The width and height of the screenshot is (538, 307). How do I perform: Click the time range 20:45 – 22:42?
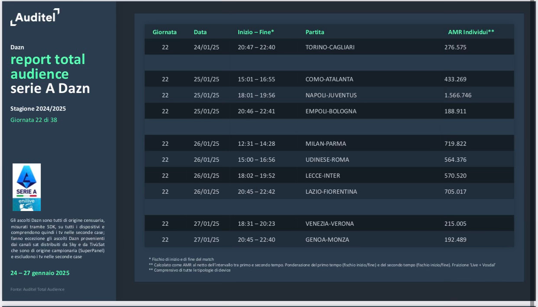click(256, 192)
